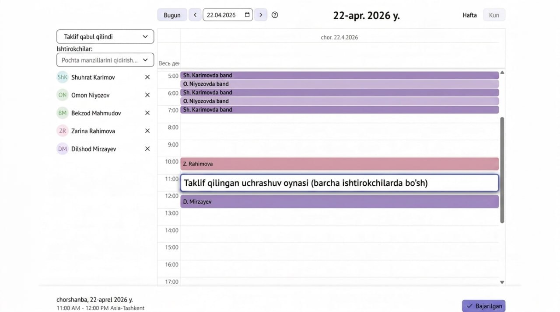Open O. Niyozovda band event below 6:00
560x312 pixels.
339,101
